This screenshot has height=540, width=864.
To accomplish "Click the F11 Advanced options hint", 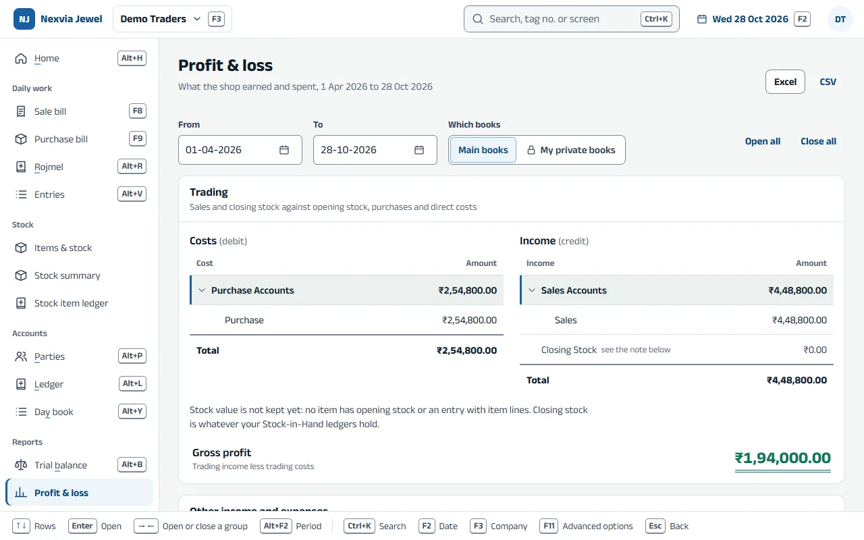I will [587, 526].
